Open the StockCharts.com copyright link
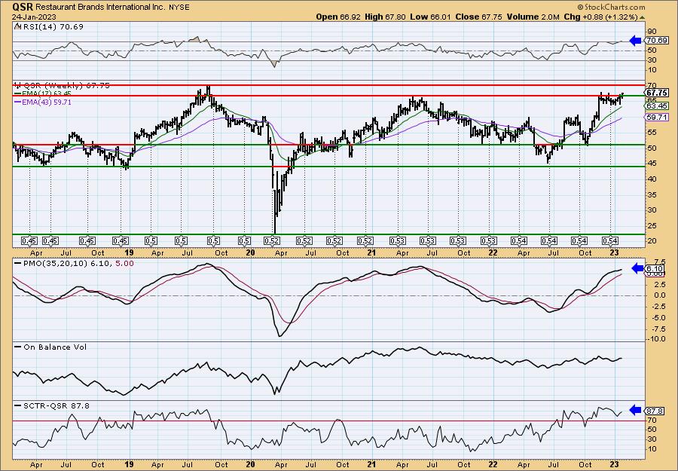 pyautogui.click(x=611, y=7)
